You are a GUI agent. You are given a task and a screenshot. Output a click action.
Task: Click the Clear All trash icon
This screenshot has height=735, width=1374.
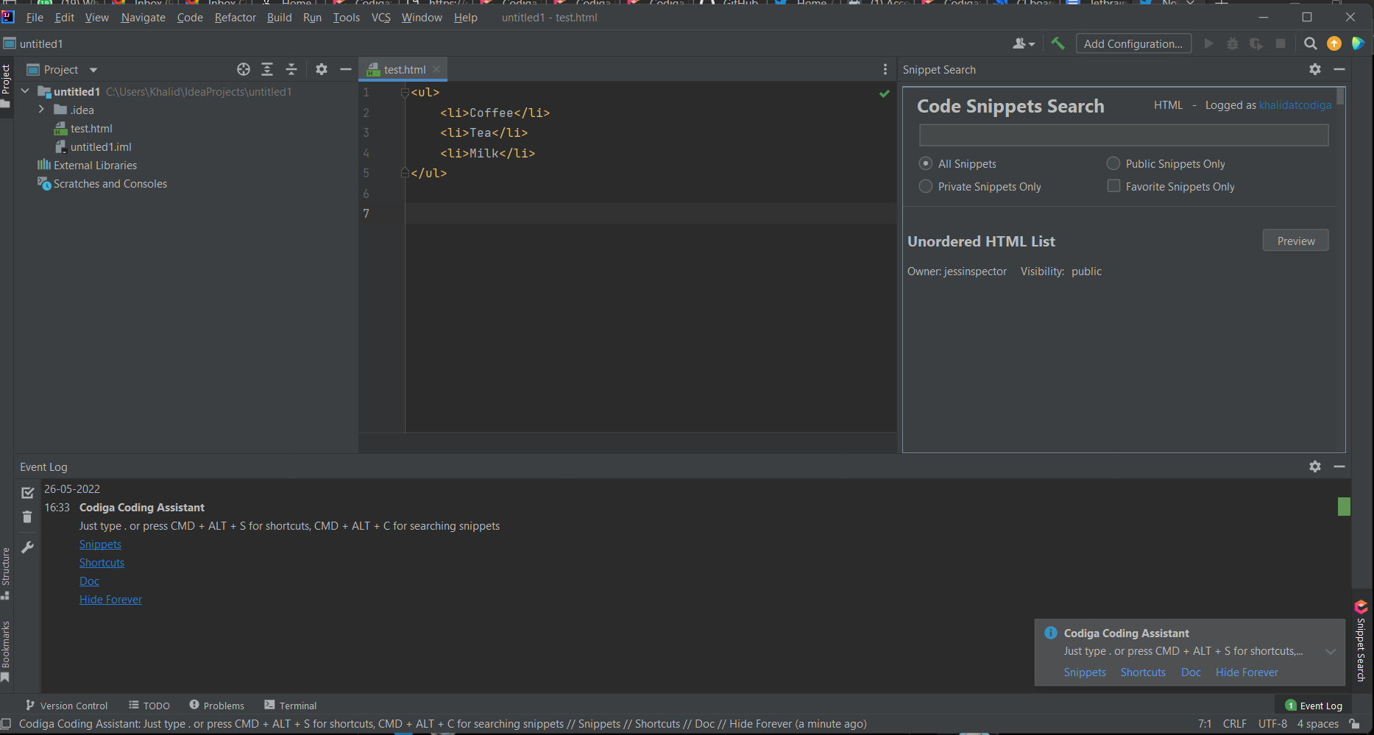point(27,517)
